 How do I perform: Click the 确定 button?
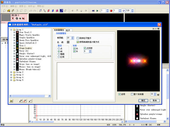(x=143, y=100)
